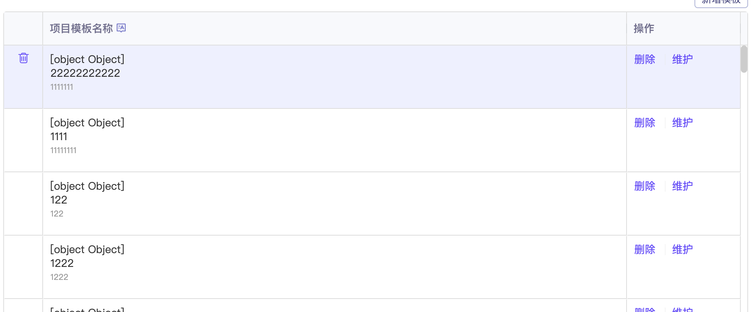
Task: Click 删除 for template 22222222222
Action: 645,59
